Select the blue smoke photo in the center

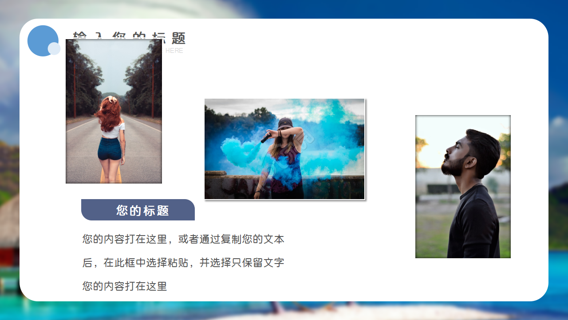tap(284, 149)
